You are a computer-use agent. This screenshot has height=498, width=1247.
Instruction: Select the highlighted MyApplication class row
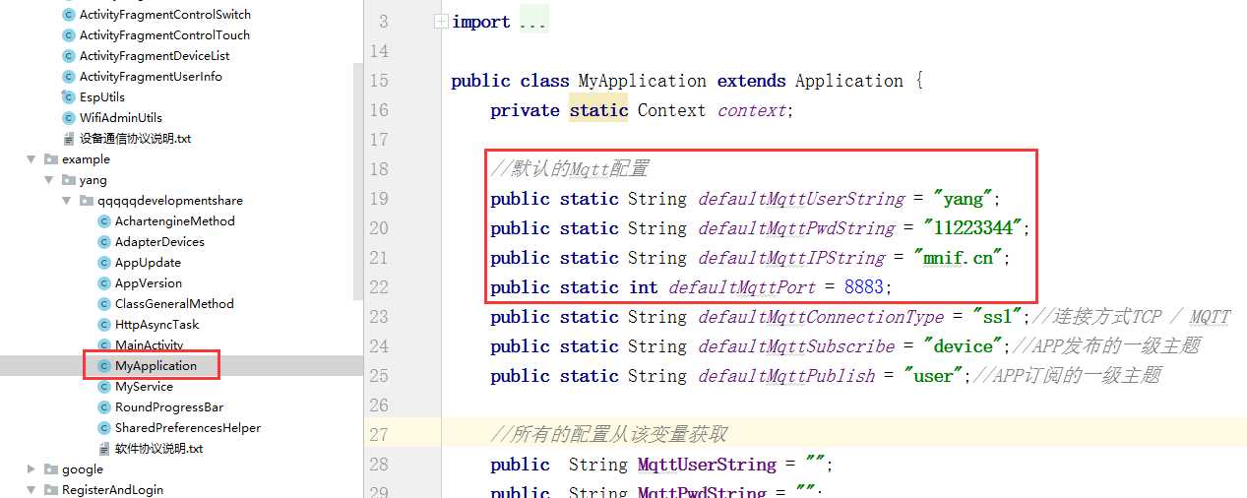coord(182,366)
